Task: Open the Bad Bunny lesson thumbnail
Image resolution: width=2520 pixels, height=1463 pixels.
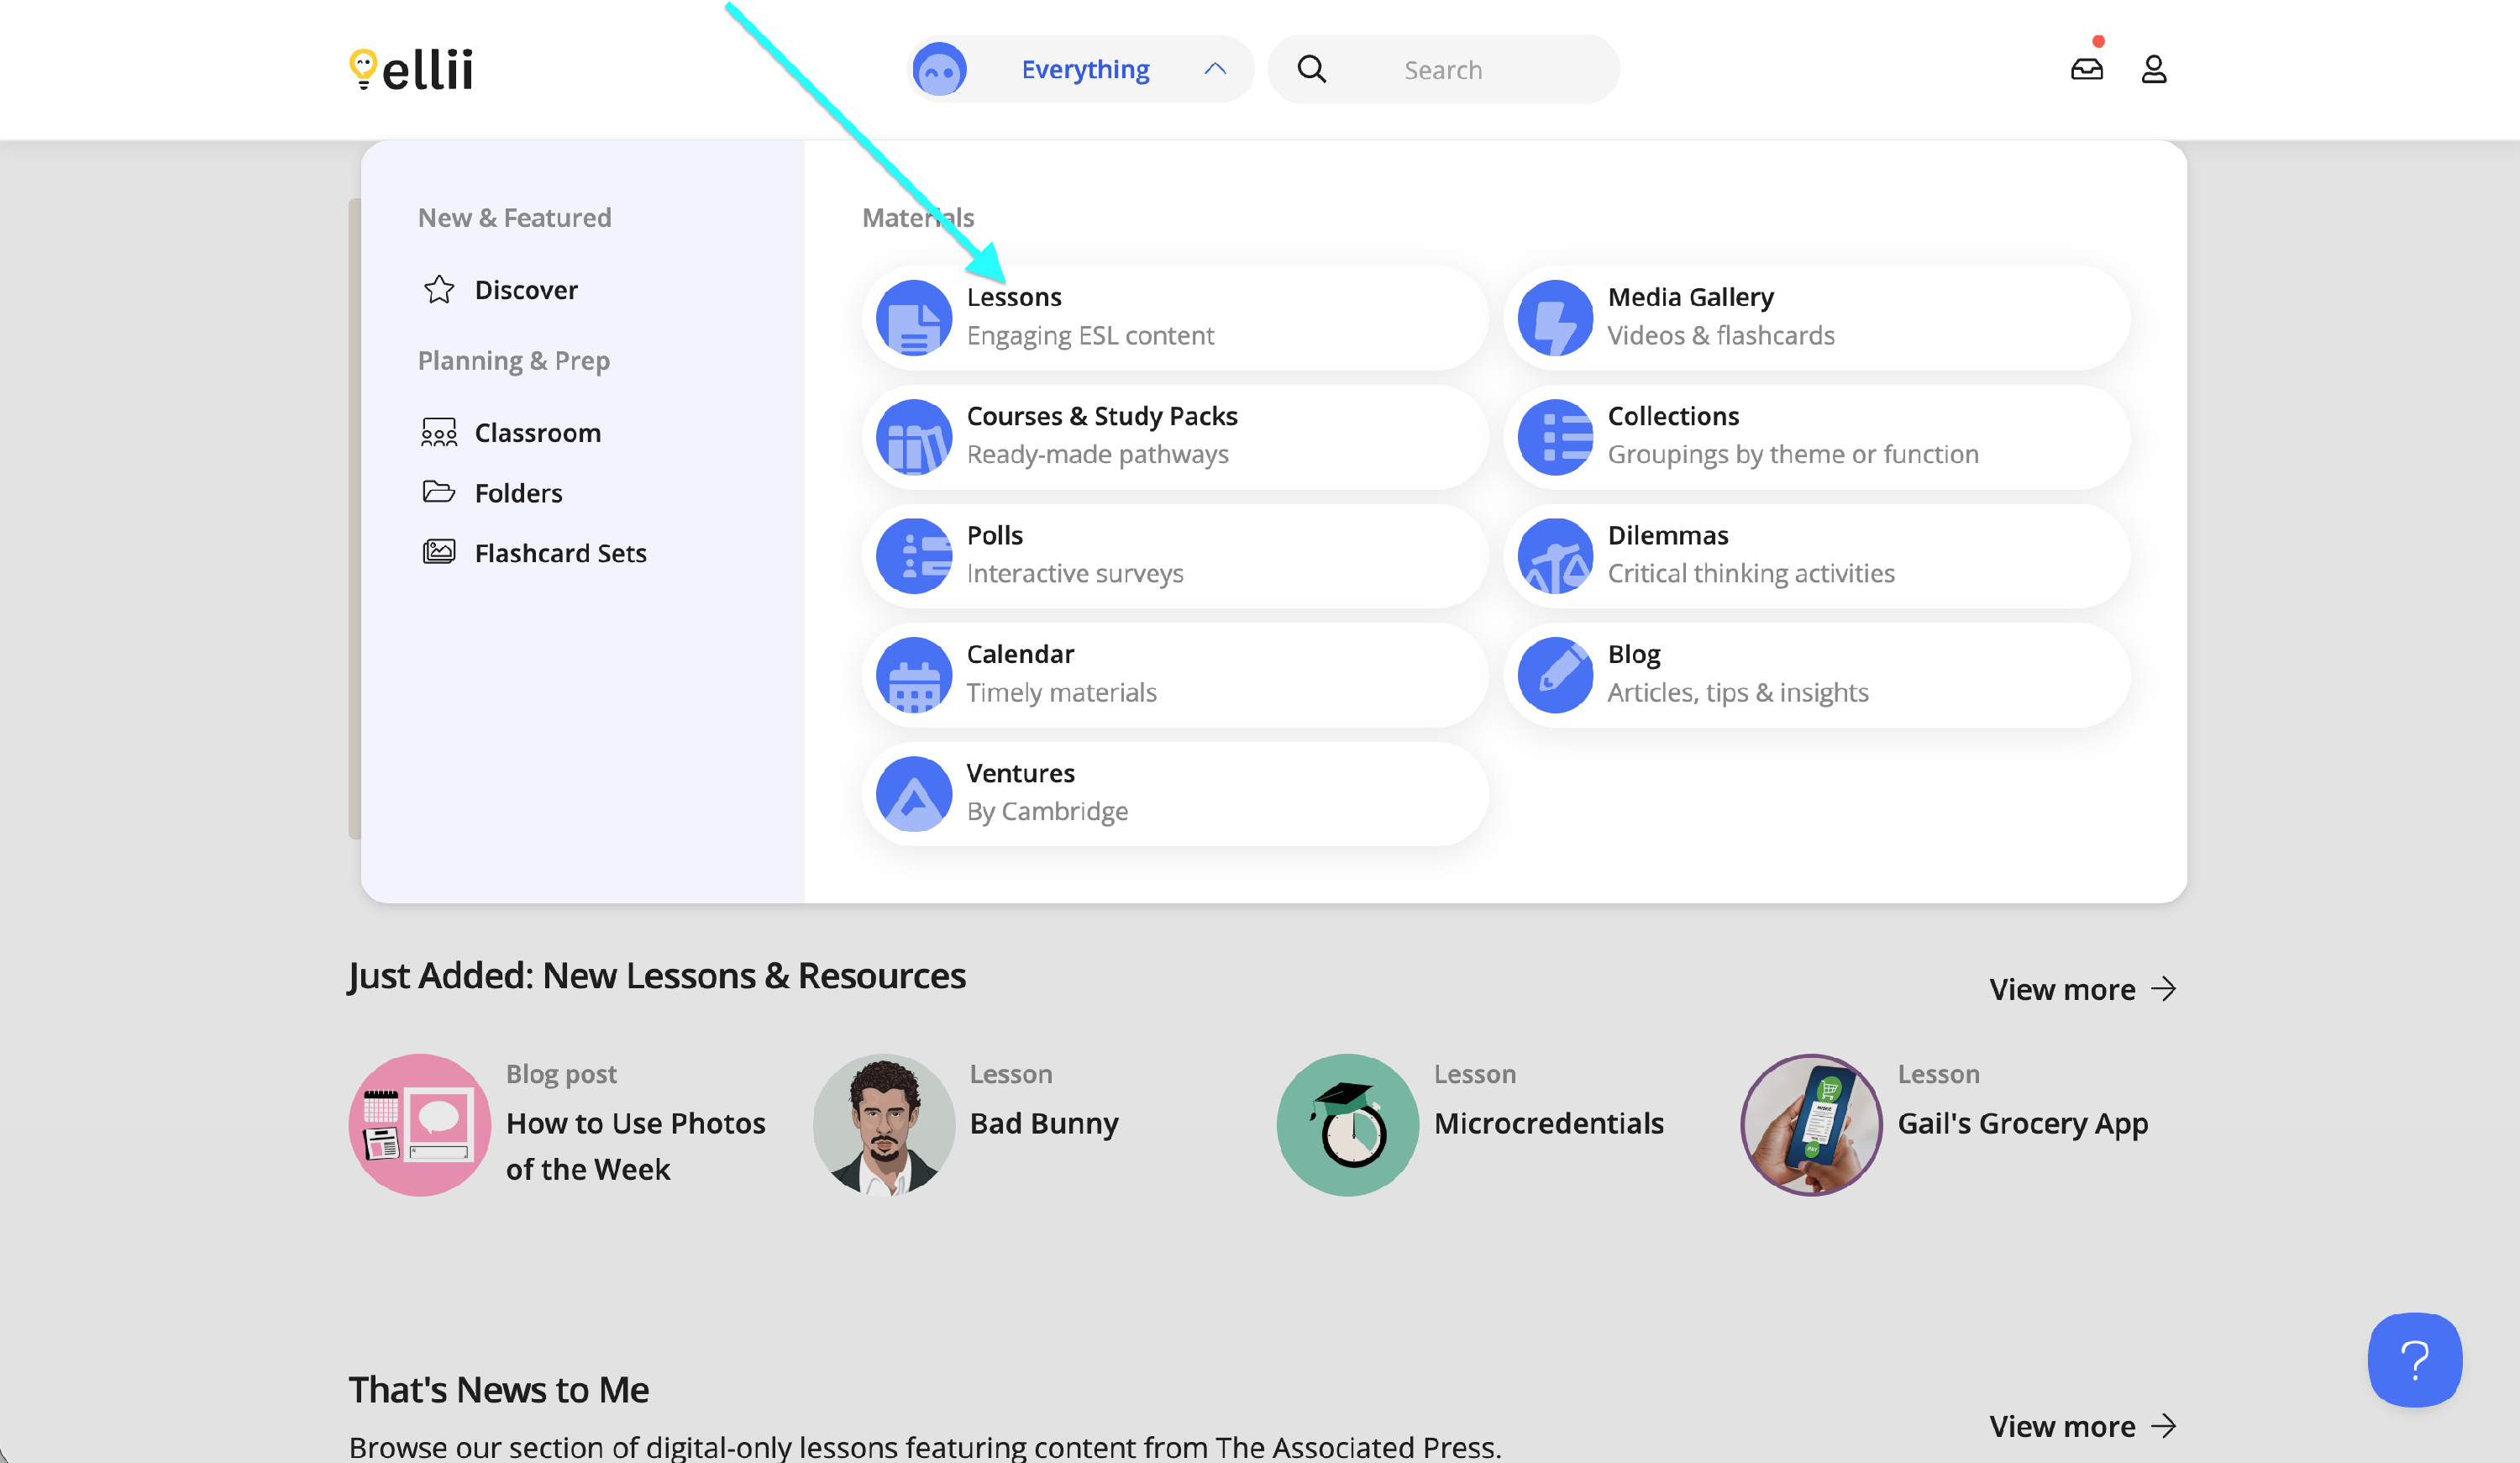Action: click(883, 1124)
